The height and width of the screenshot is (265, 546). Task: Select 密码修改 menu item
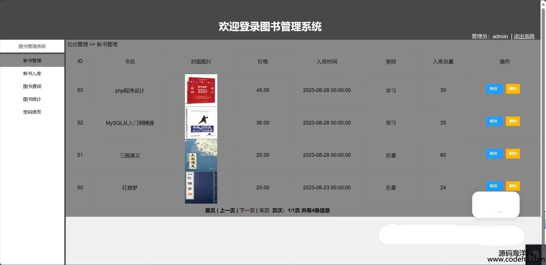[32, 112]
